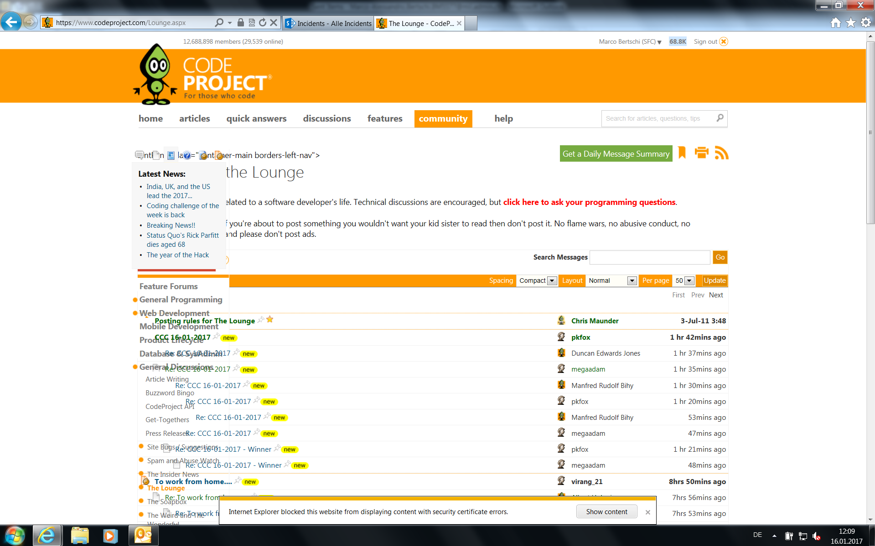Open the Favorites star icon
This screenshot has height=546, width=875.
(851, 23)
